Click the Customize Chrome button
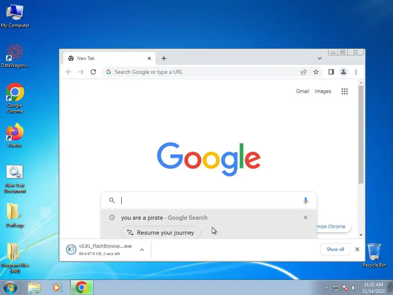 click(x=334, y=227)
